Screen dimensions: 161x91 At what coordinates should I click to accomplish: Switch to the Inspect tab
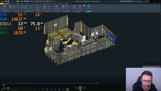(27, 4)
